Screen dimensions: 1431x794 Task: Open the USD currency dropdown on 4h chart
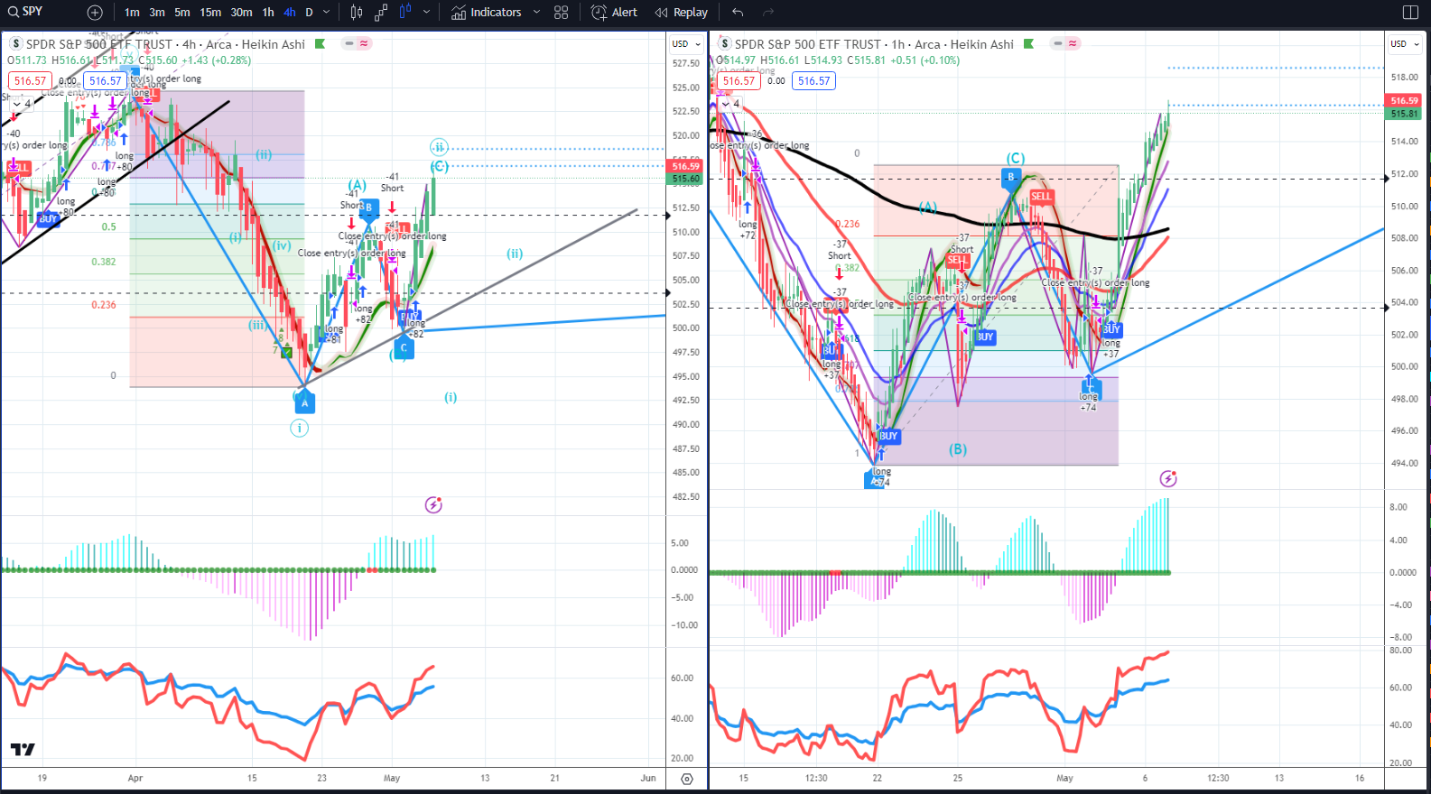[684, 43]
